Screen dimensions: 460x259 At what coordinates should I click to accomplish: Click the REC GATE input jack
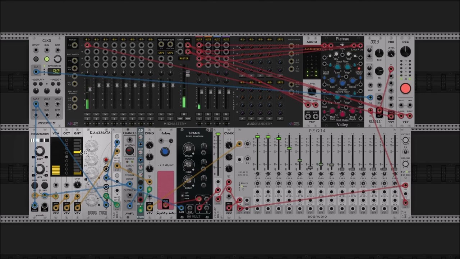pos(401,106)
